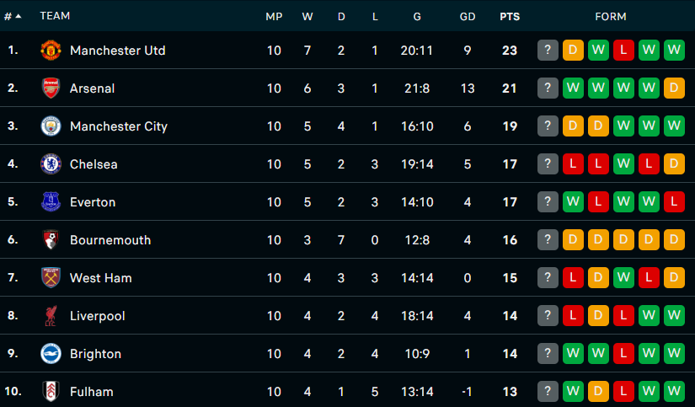
Task: Sort standings by PTS column header
Action: pos(509,16)
